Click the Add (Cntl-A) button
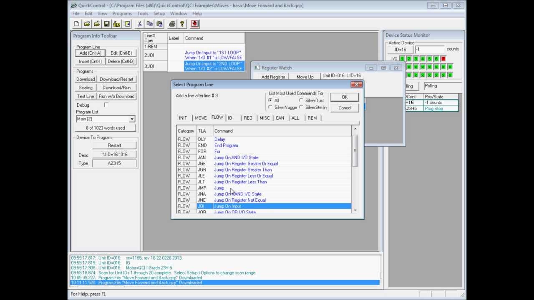The height and width of the screenshot is (300, 534). click(90, 53)
